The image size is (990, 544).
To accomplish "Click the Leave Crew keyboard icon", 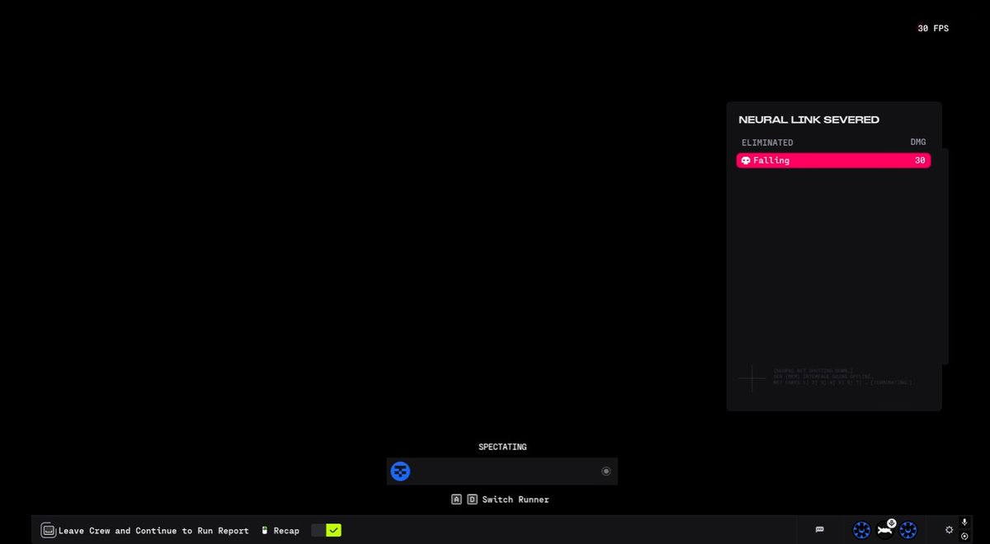I will pyautogui.click(x=49, y=531).
